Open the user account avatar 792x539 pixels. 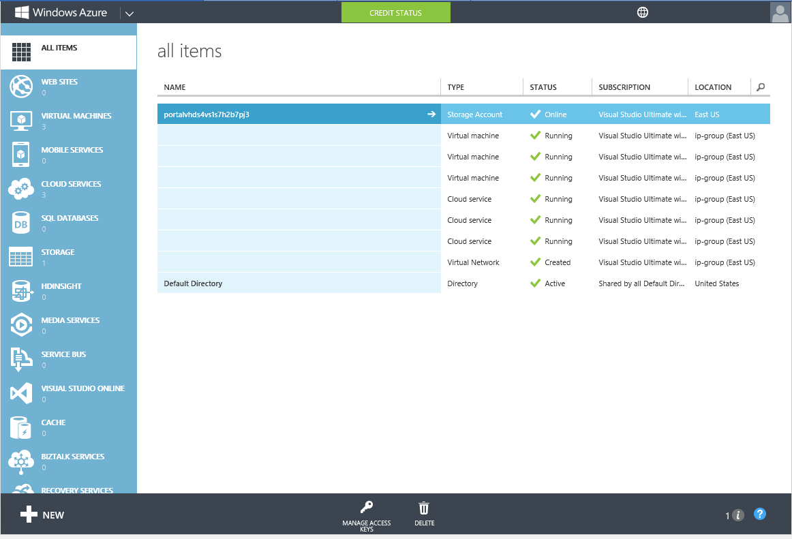(780, 12)
